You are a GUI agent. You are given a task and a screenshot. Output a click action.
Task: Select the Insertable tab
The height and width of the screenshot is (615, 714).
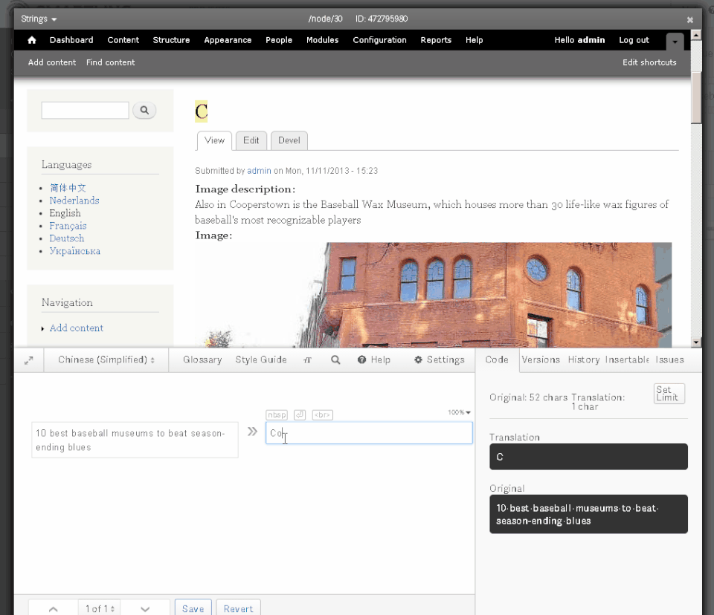(x=627, y=359)
